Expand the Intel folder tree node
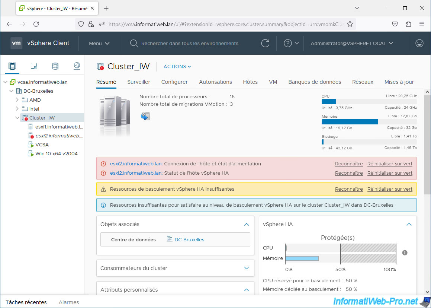The width and height of the screenshot is (431, 308). click(17, 109)
